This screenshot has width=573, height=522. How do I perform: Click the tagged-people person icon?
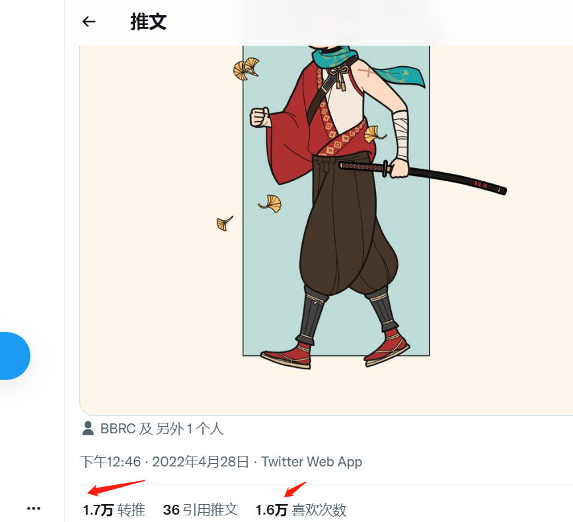88,428
